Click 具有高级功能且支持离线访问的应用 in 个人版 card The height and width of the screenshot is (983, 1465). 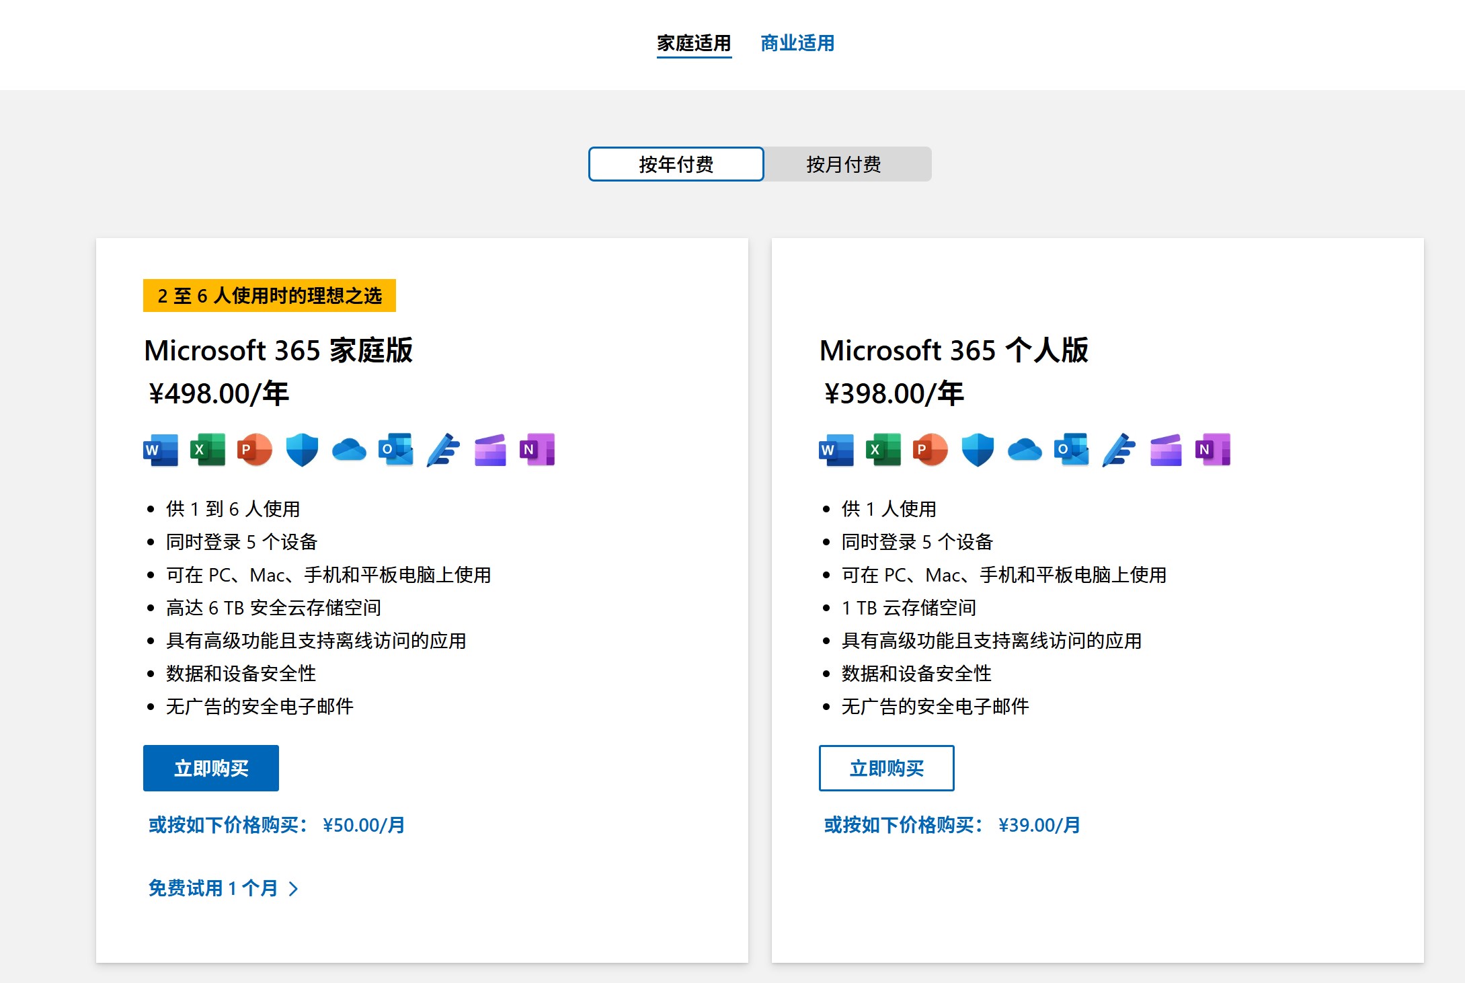tap(992, 641)
